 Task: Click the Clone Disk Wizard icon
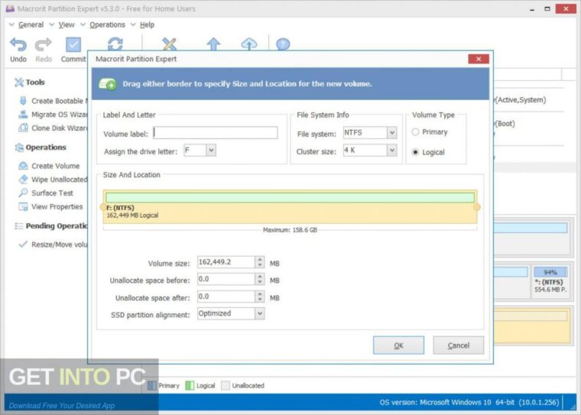click(23, 128)
